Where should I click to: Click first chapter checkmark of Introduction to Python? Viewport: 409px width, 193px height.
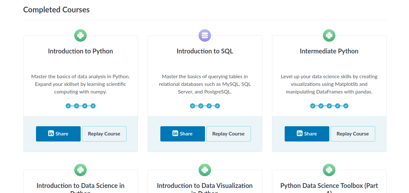point(68,106)
